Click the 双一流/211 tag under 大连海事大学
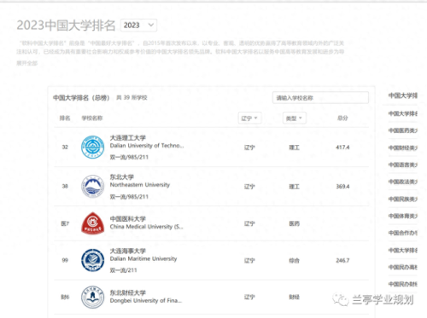 pos(123,270)
